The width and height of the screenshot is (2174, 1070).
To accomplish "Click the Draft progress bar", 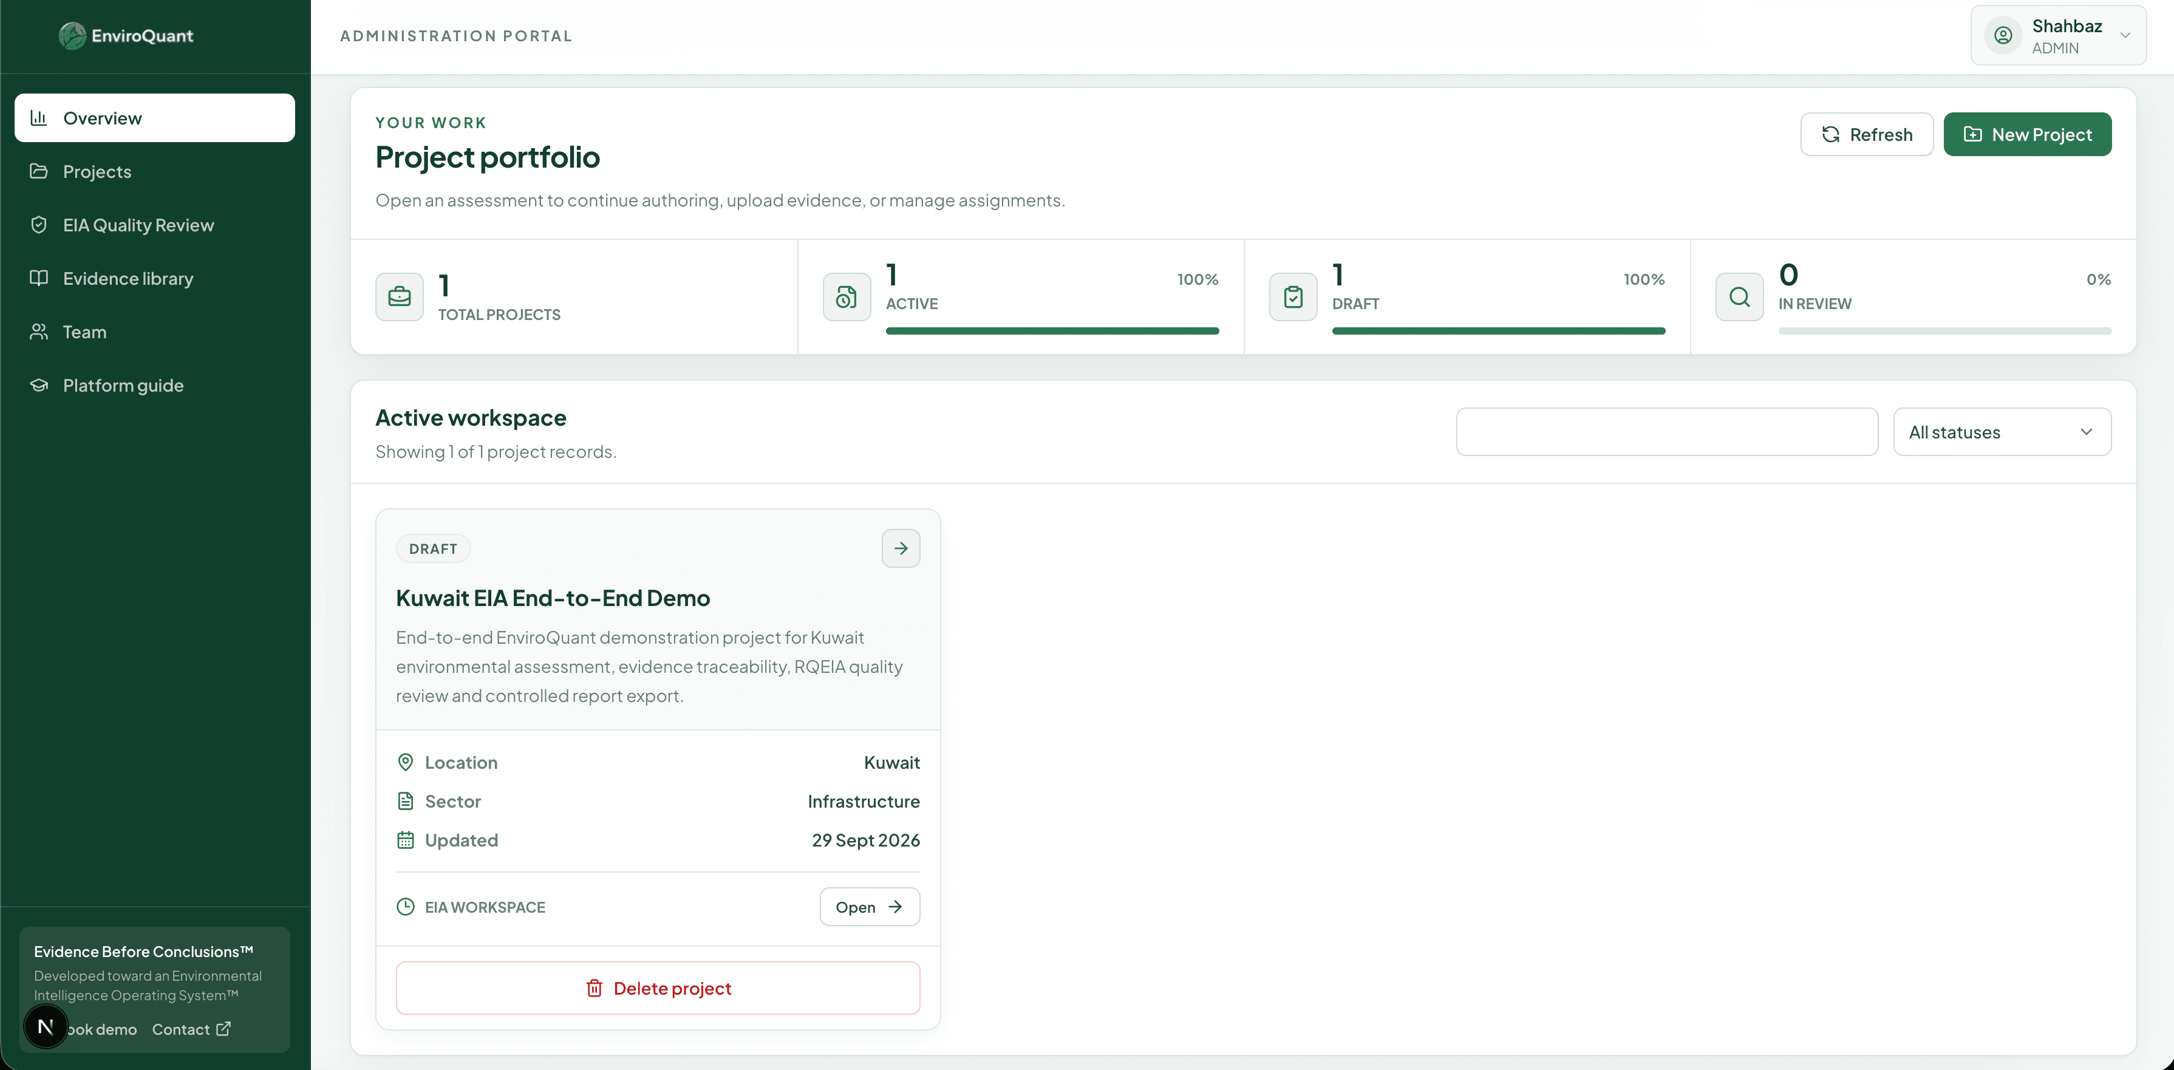I will [x=1498, y=331].
